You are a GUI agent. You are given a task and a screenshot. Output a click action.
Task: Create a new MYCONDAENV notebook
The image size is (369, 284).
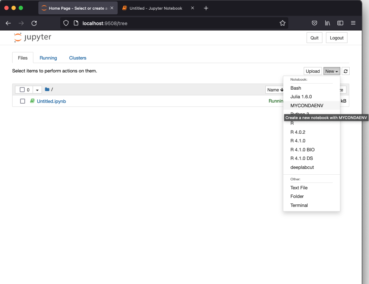click(x=307, y=105)
